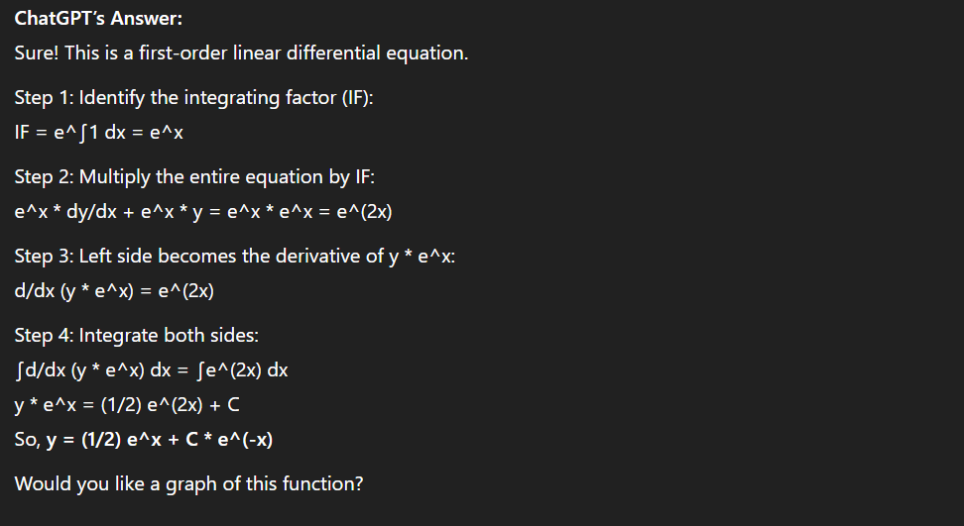964x526 pixels.
Task: Click the '(IF):' text in Step 1
Action: click(x=357, y=98)
